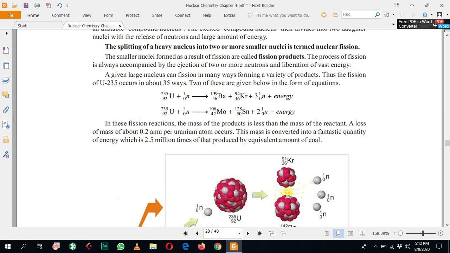Click the zoom in plus button
Image resolution: width=450 pixels, height=253 pixels.
(x=441, y=233)
